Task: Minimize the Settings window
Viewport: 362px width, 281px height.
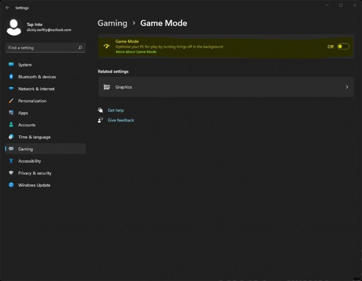Action: tap(327, 5)
